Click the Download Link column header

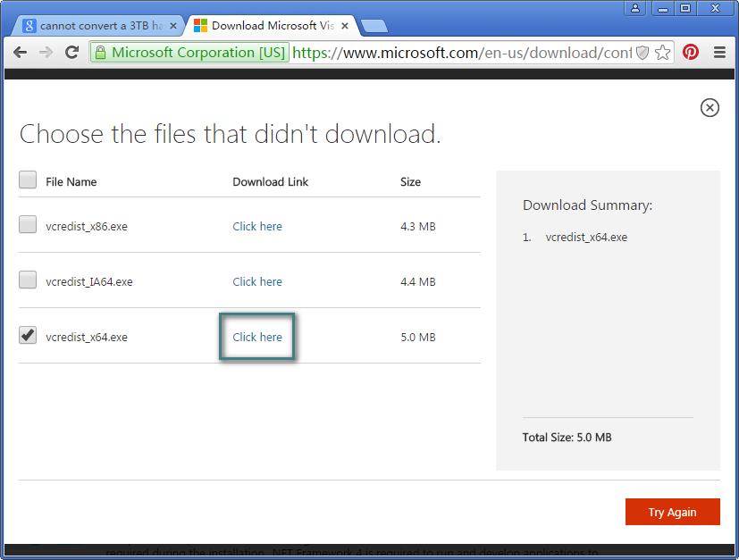pyautogui.click(x=270, y=182)
